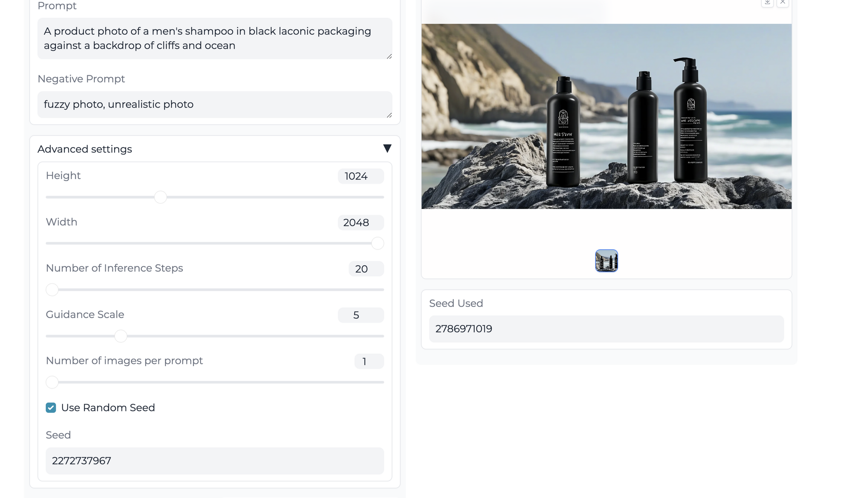847x498 pixels.
Task: Click the Number of Inference Steps label
Action: pyautogui.click(x=114, y=268)
